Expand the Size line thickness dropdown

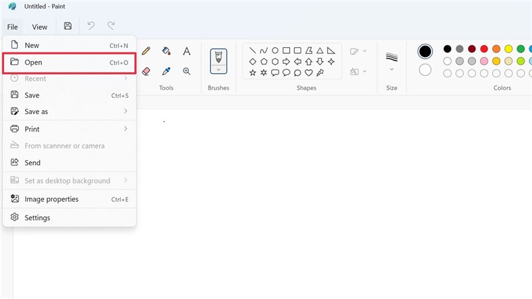click(392, 68)
